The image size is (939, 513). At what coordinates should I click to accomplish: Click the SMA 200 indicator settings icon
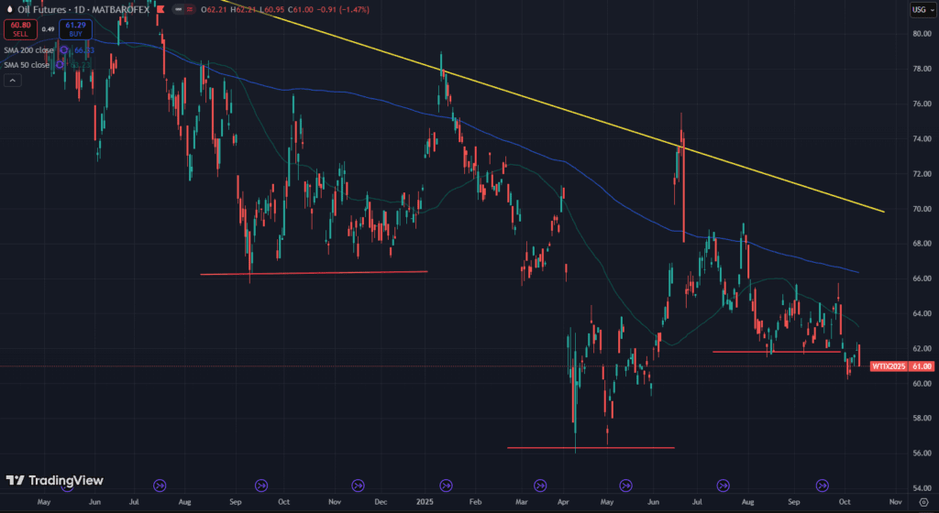[x=63, y=49]
